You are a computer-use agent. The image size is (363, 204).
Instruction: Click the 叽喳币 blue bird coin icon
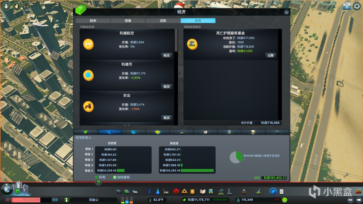pyautogui.click(x=88, y=75)
